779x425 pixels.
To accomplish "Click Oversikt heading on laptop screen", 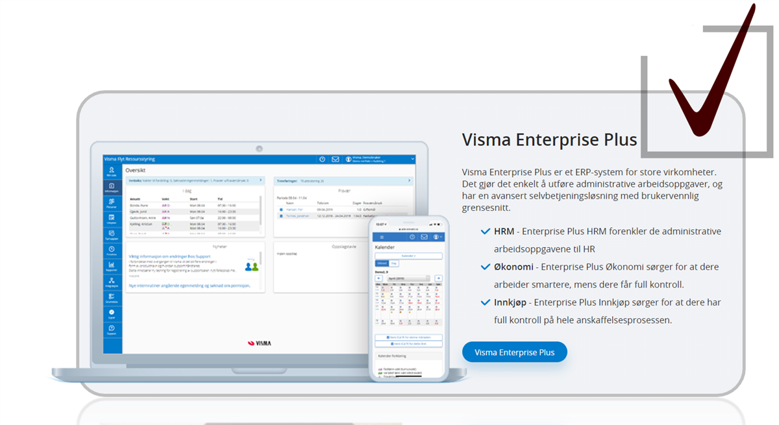I will tap(135, 170).
